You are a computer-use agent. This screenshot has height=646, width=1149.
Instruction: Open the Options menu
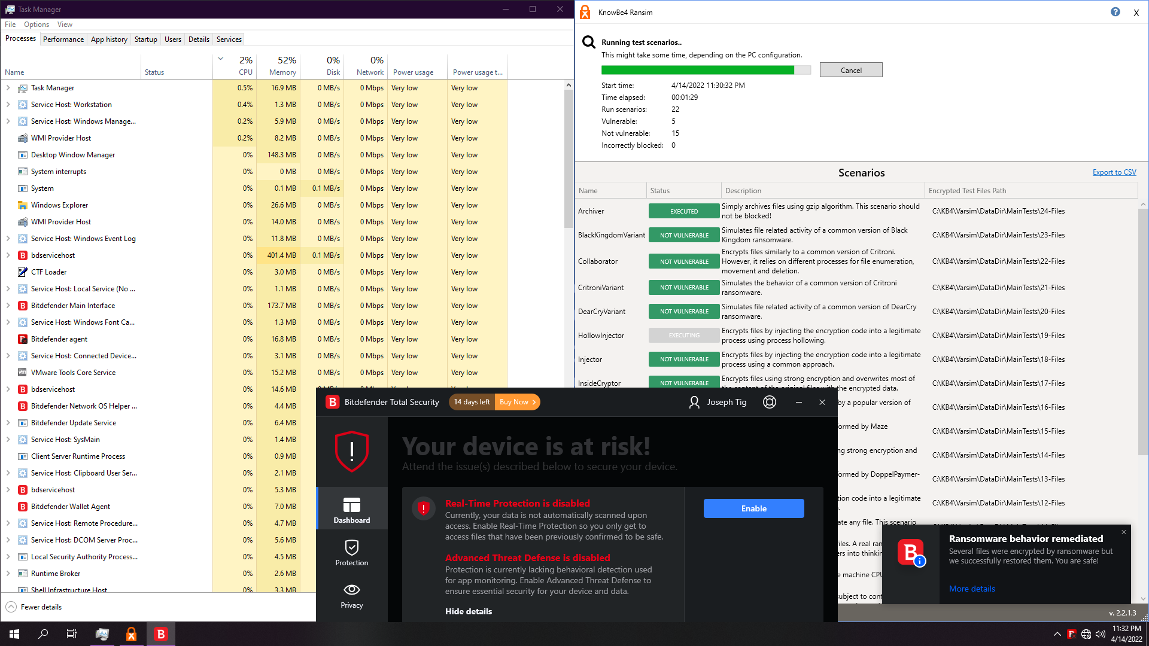(37, 25)
